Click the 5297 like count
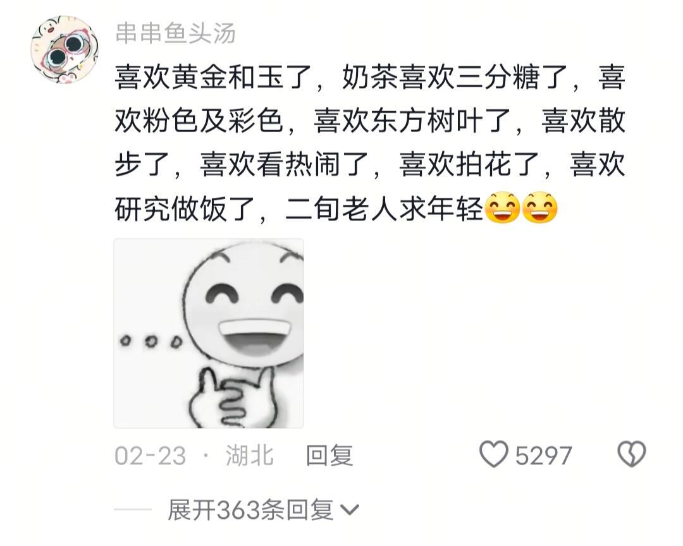 tap(543, 456)
